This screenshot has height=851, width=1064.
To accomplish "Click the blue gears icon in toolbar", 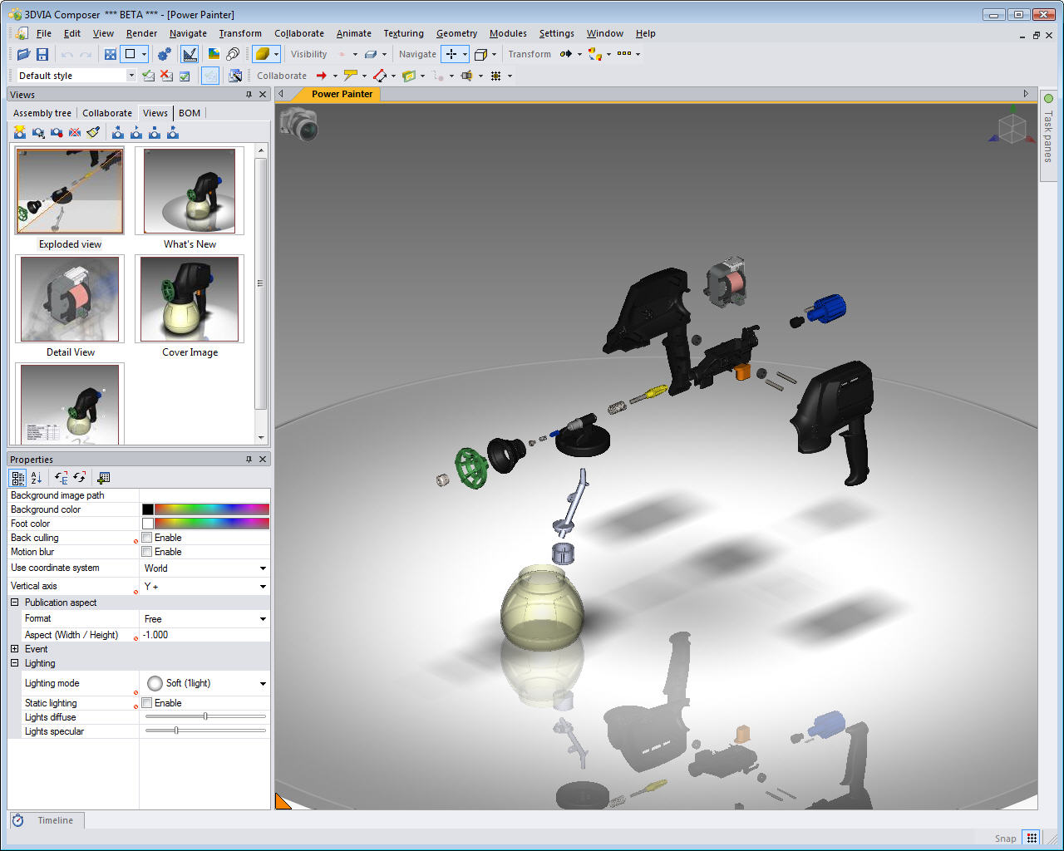I will tap(164, 54).
